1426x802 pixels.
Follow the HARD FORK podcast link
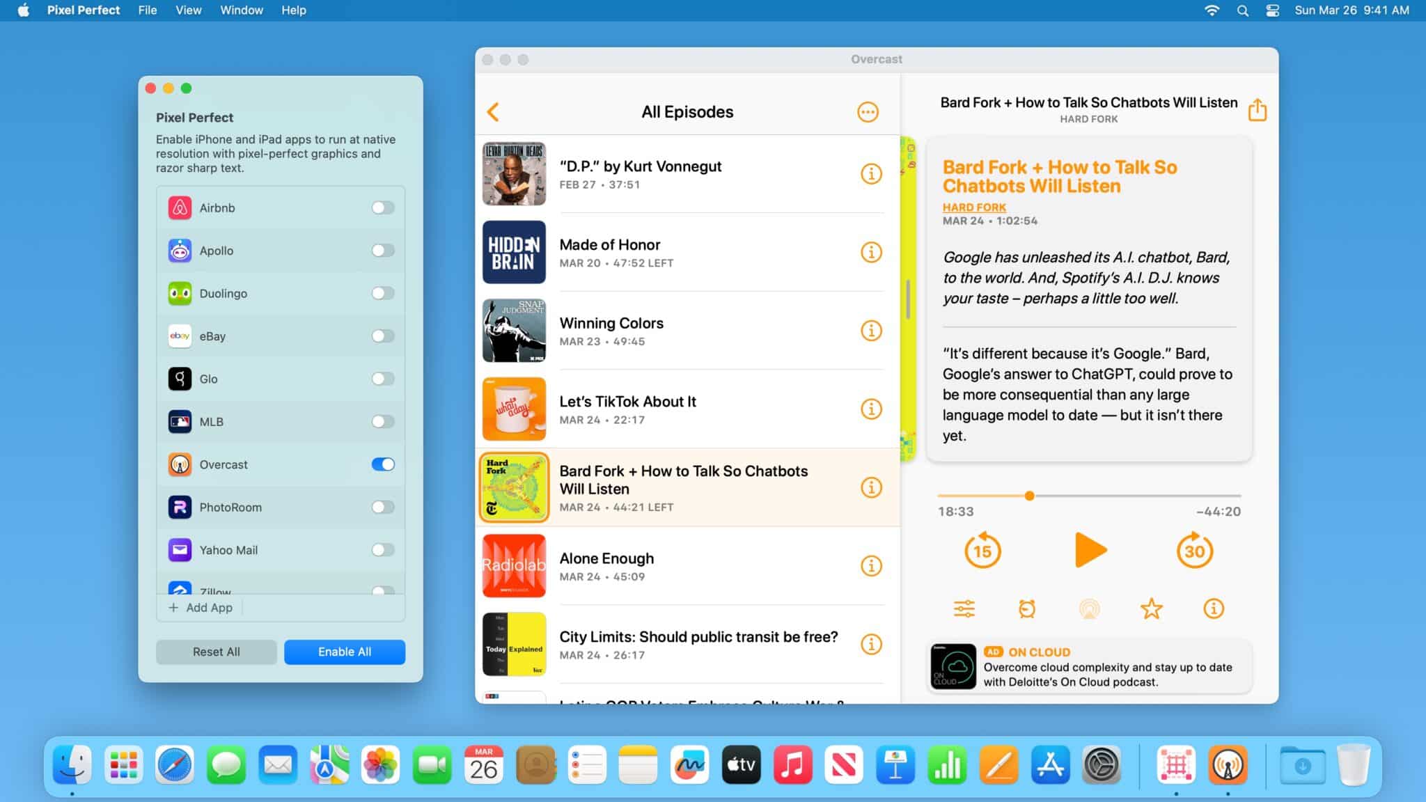tap(974, 207)
